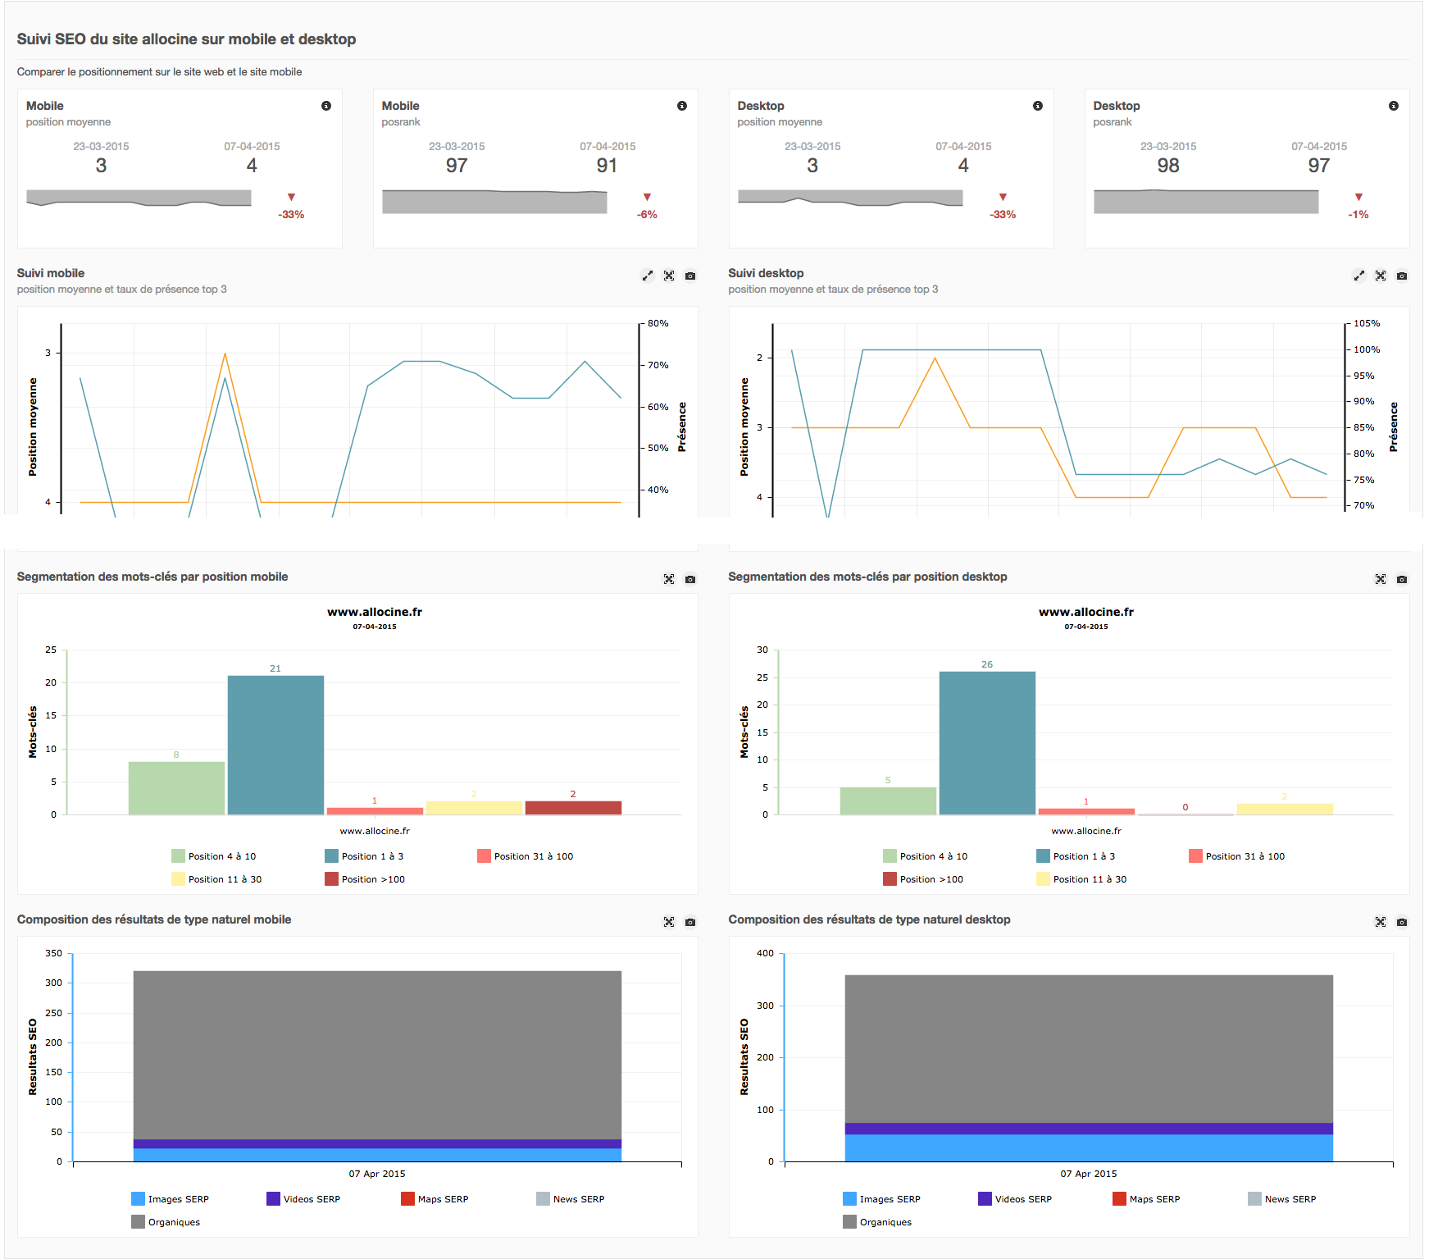Open Suivi desktop chart in fullscreen
The width and height of the screenshot is (1438, 1259).
[x=1381, y=276]
